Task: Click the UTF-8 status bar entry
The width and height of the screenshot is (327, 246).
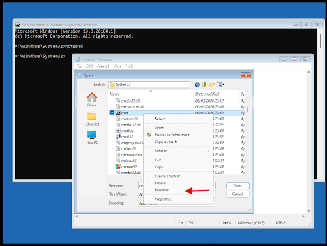Action: click(x=280, y=223)
